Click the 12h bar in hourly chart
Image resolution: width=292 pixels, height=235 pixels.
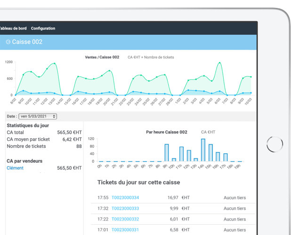tap(189, 156)
